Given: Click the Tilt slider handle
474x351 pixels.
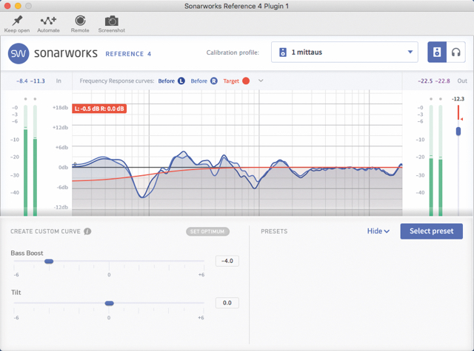Looking at the screenshot, I should click(x=109, y=303).
